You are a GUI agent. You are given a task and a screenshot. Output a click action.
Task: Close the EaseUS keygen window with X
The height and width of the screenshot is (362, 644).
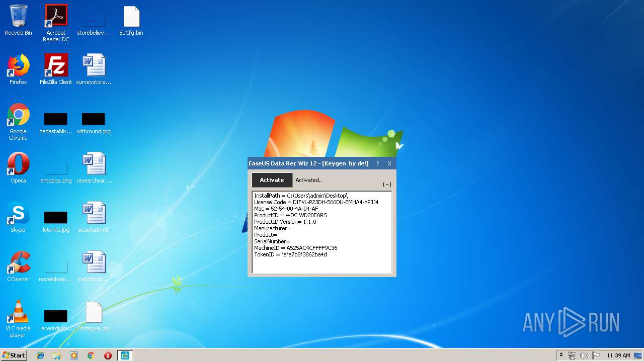(389, 163)
